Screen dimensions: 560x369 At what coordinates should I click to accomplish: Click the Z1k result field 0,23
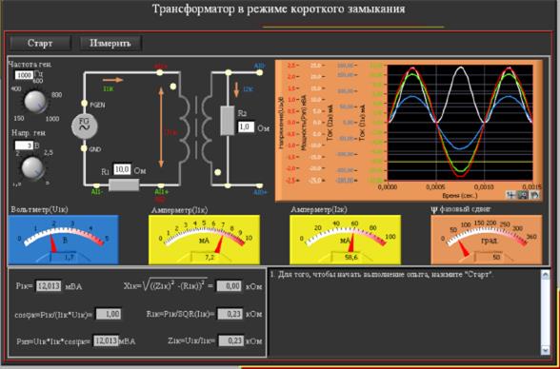[231, 340]
